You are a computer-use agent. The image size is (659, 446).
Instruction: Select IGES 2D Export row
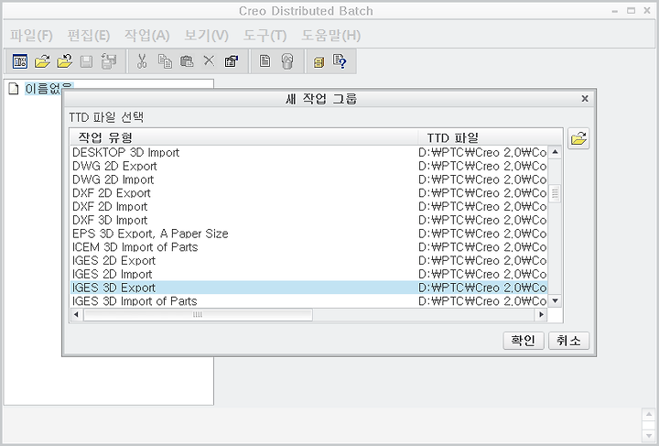coord(309,261)
